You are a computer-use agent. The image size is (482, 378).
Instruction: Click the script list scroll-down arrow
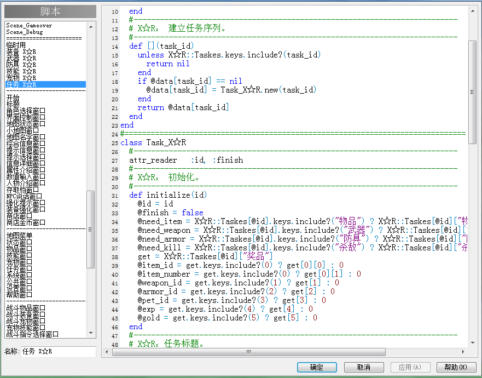[x=91, y=333]
